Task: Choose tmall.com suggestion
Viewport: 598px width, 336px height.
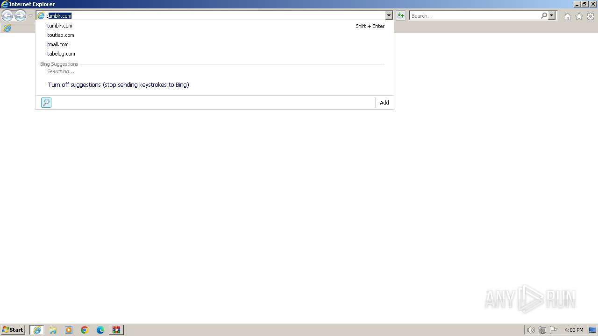Action: tap(58, 44)
